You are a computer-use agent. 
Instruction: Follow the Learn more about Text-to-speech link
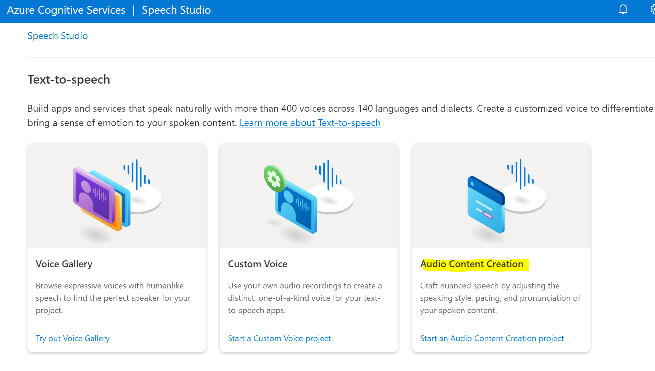tap(310, 123)
